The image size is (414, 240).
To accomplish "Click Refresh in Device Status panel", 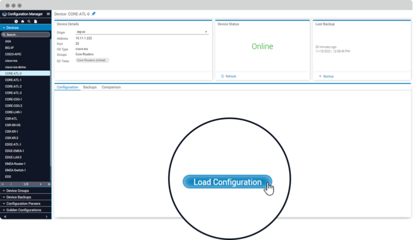I will (228, 76).
